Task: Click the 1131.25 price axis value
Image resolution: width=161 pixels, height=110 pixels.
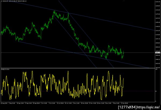Action: [x=158, y=31]
